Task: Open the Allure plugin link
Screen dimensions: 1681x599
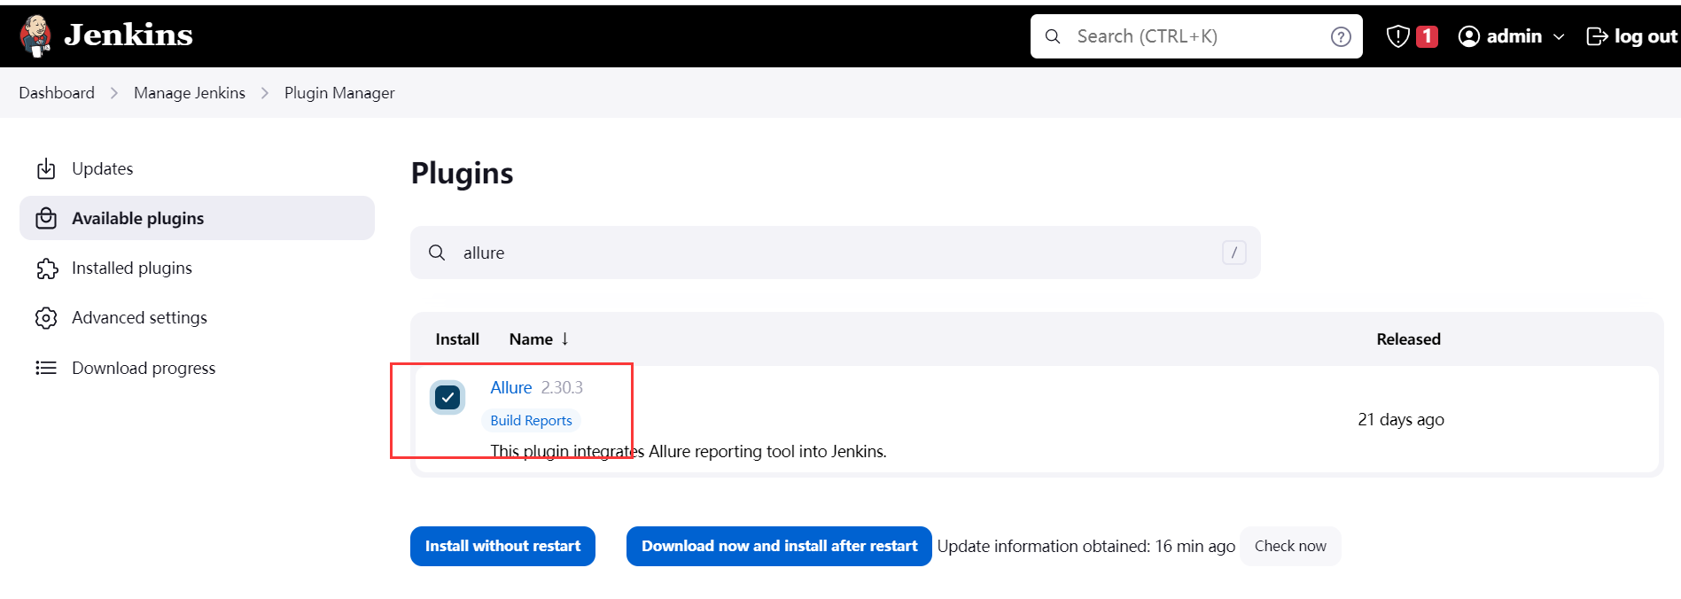Action: point(511,387)
